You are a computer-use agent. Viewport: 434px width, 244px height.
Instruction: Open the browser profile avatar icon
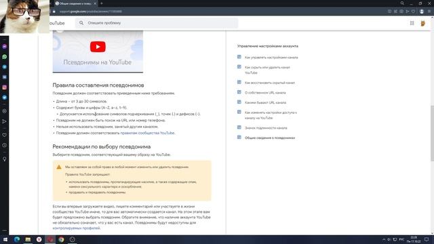pos(422,12)
